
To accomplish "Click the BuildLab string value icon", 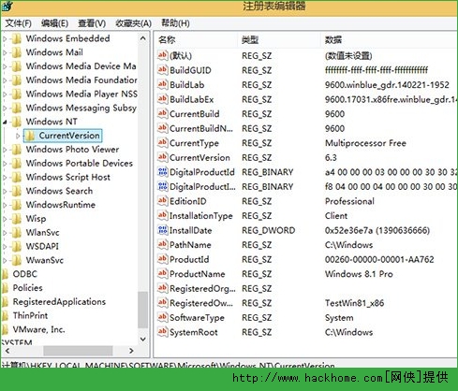I will click(163, 84).
